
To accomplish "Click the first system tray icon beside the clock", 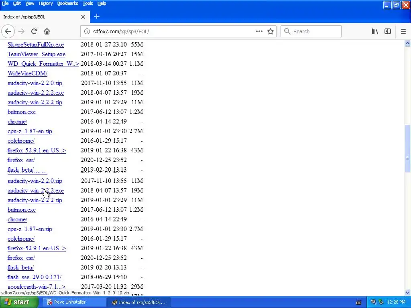I will click(373, 302).
